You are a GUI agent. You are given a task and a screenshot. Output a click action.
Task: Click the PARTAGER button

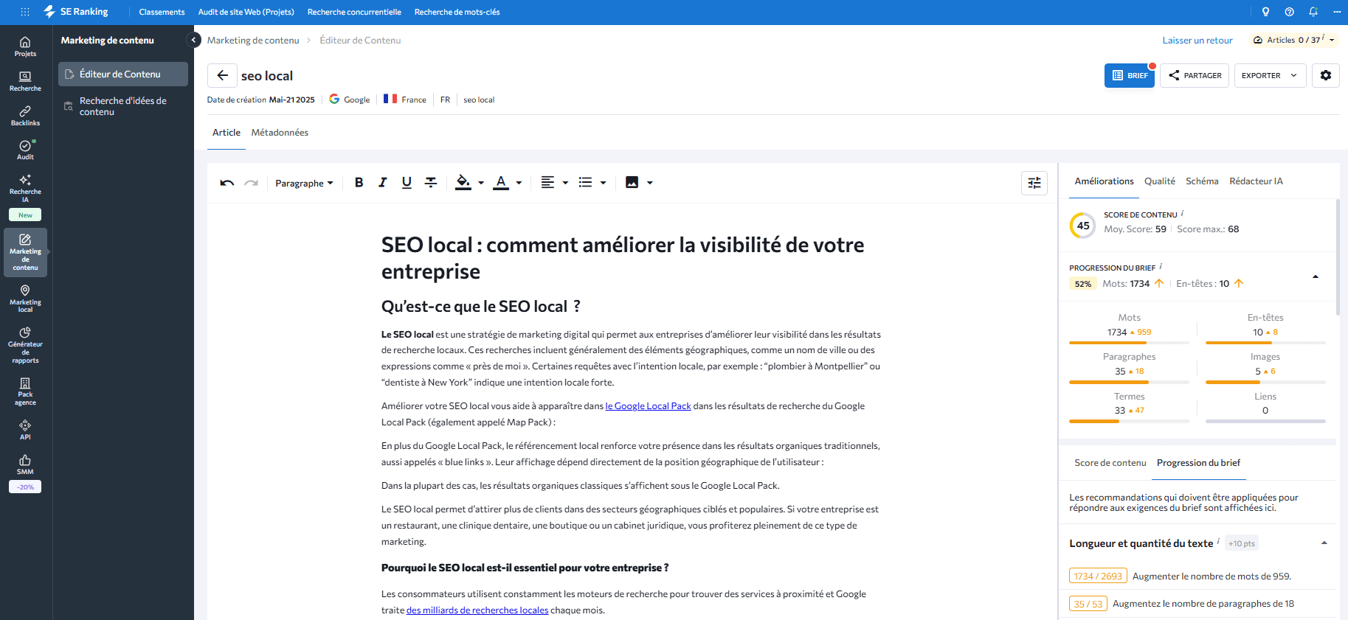(x=1195, y=75)
